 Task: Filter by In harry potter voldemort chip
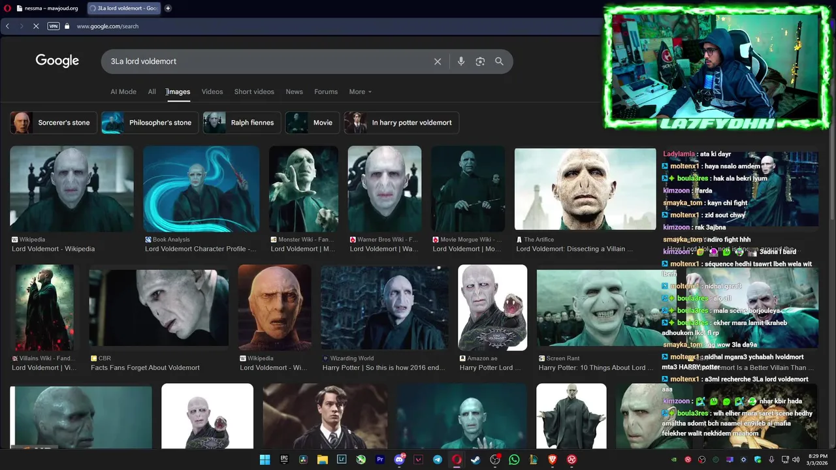pyautogui.click(x=402, y=123)
